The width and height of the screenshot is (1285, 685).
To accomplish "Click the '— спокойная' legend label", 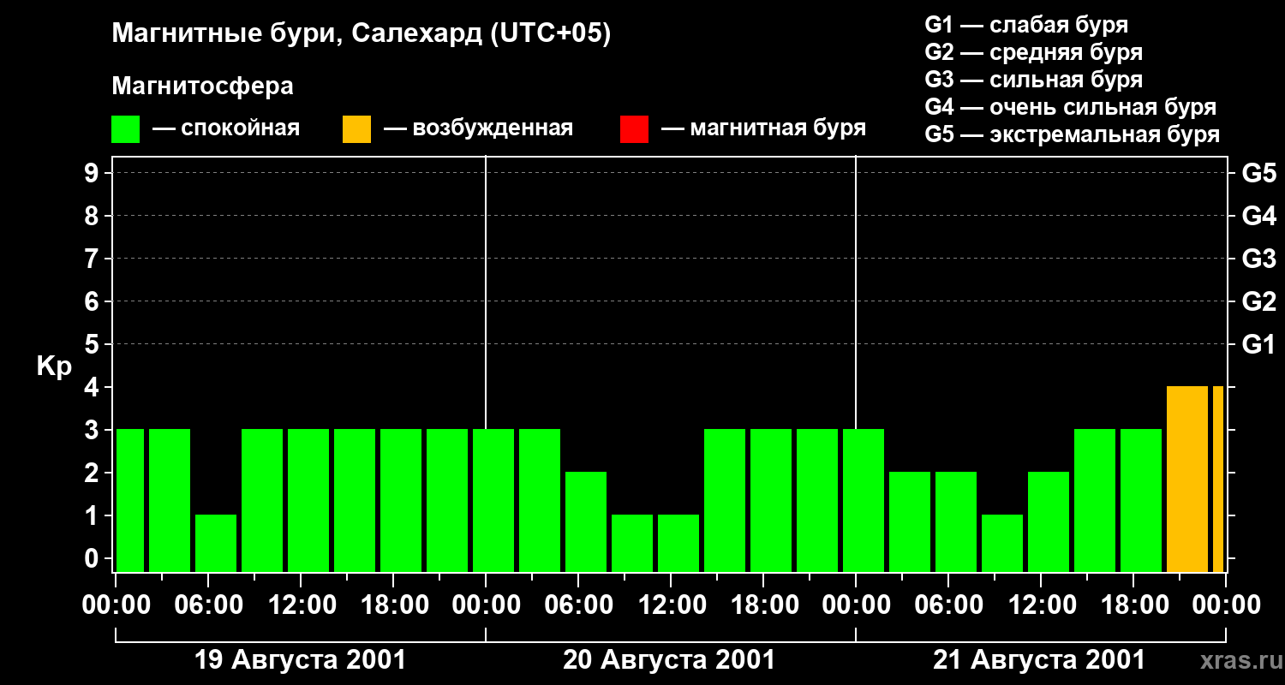I will click(x=226, y=129).
